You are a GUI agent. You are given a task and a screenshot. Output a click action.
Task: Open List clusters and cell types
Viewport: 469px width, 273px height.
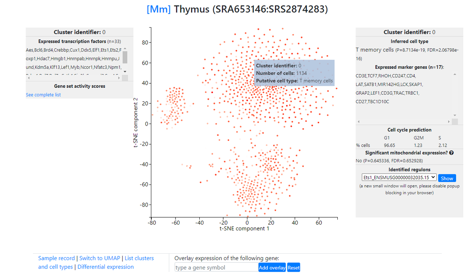(x=139, y=258)
